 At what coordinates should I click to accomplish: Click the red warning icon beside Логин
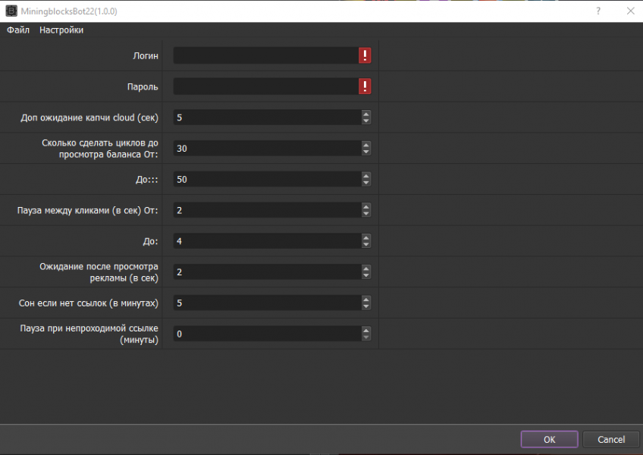coord(365,55)
